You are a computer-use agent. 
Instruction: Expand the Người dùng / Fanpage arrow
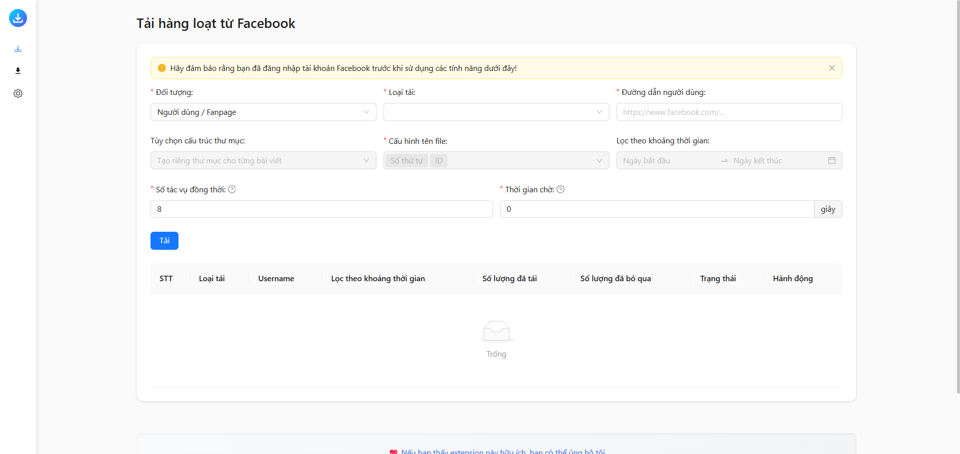pyautogui.click(x=366, y=112)
